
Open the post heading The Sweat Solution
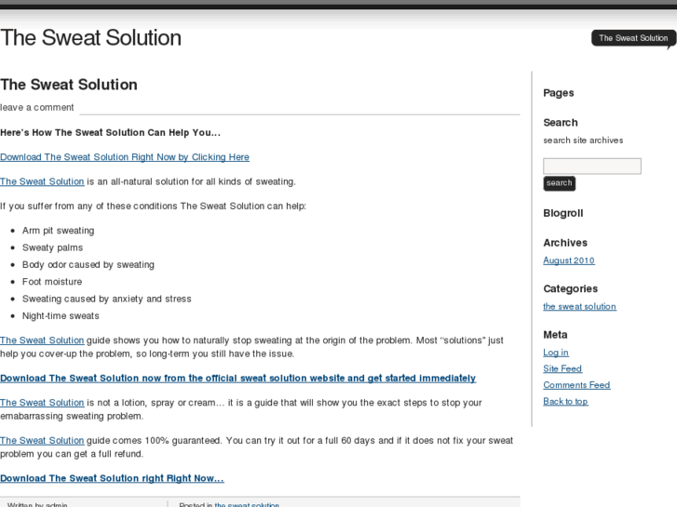coord(69,85)
